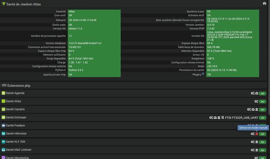This screenshot has height=159, width=270.
Task: Click the EnOcean port arrows icon
Action: (x=223, y=117)
